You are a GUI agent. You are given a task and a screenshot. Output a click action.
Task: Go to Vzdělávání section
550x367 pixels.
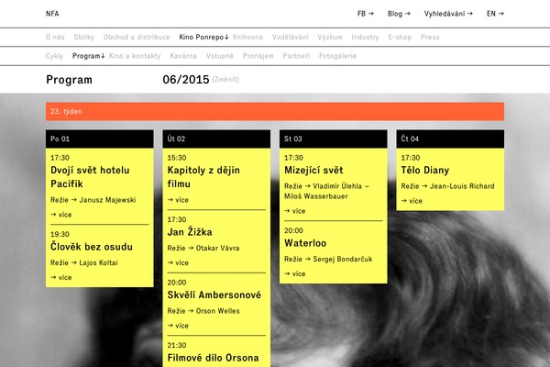coord(290,37)
